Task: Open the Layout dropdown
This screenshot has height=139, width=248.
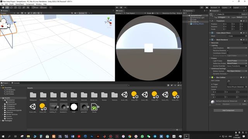Action: click(239, 8)
